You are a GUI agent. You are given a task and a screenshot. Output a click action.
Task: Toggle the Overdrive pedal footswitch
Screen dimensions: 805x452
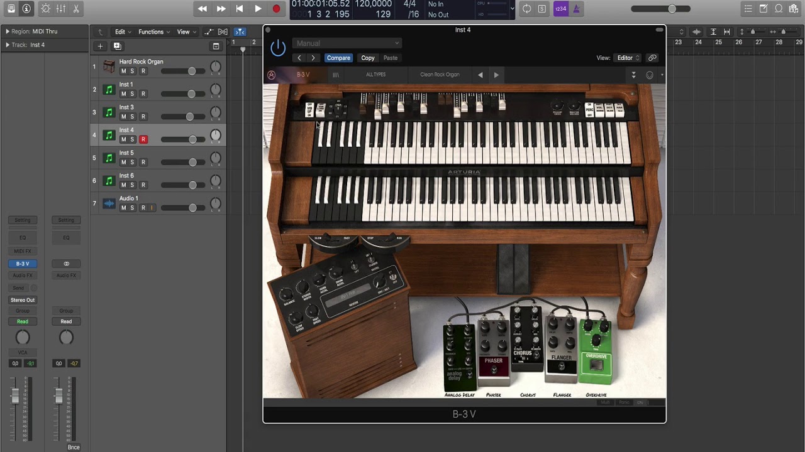point(596,365)
